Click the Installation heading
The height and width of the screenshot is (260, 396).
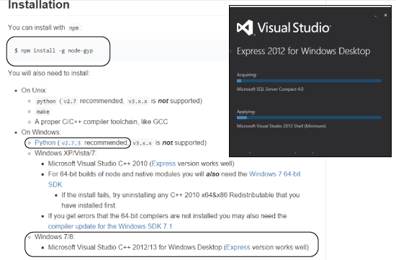coord(39,5)
